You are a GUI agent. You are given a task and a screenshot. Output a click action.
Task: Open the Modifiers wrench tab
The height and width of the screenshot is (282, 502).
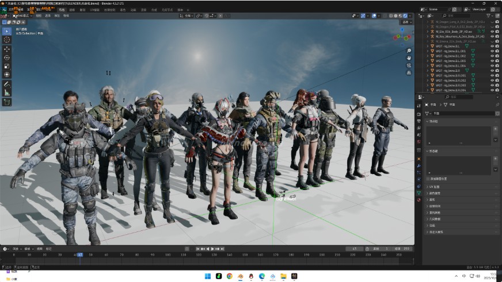[x=419, y=166]
